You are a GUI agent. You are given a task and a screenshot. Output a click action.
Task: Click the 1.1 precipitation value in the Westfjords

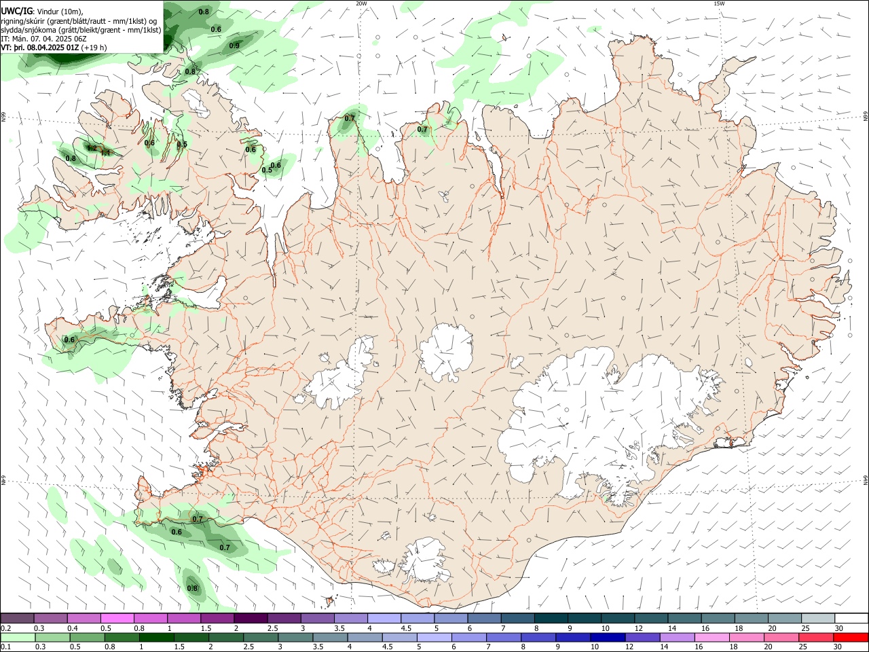[106, 153]
